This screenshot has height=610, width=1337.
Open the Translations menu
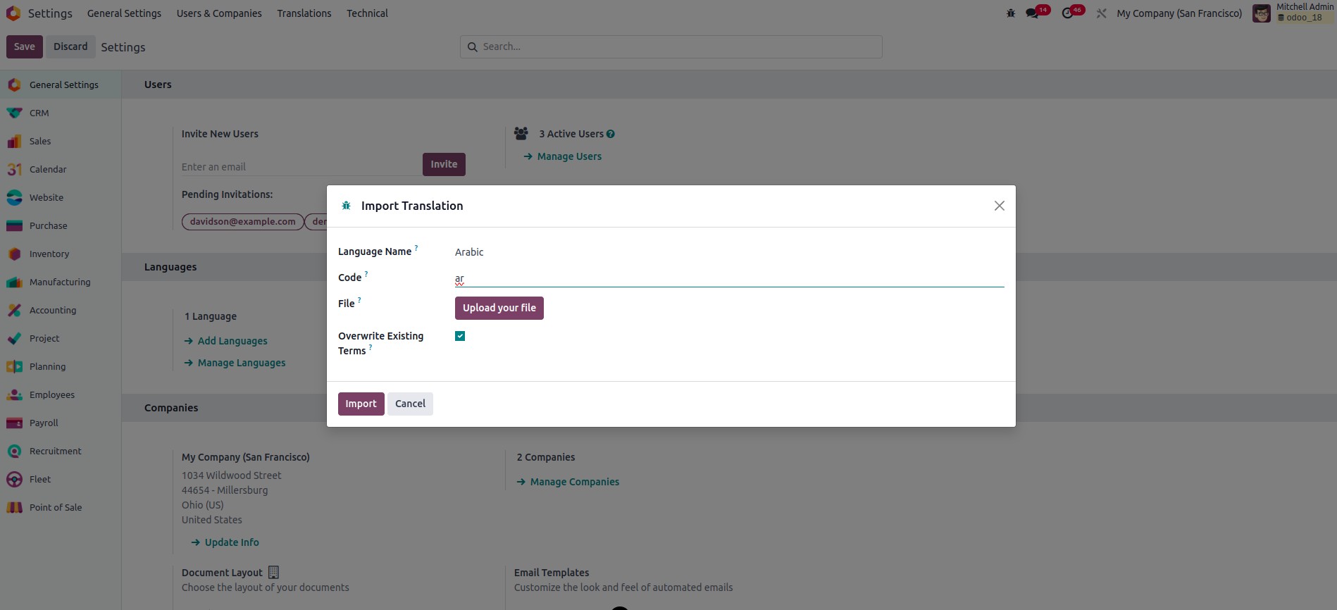(304, 13)
